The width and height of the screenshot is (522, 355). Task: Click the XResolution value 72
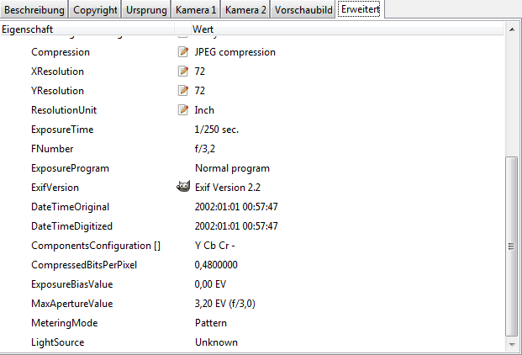click(x=200, y=72)
